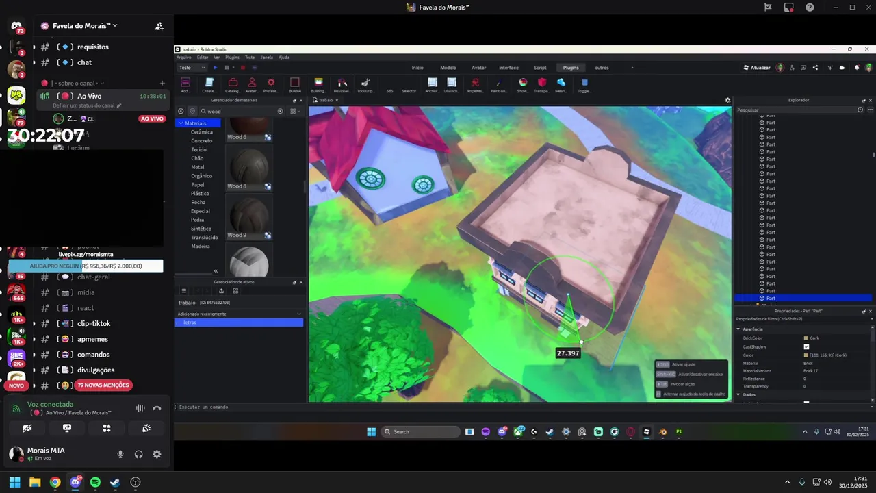Screen dimensions: 876x493
Task: Select the Madeira material category
Action: pos(201,246)
